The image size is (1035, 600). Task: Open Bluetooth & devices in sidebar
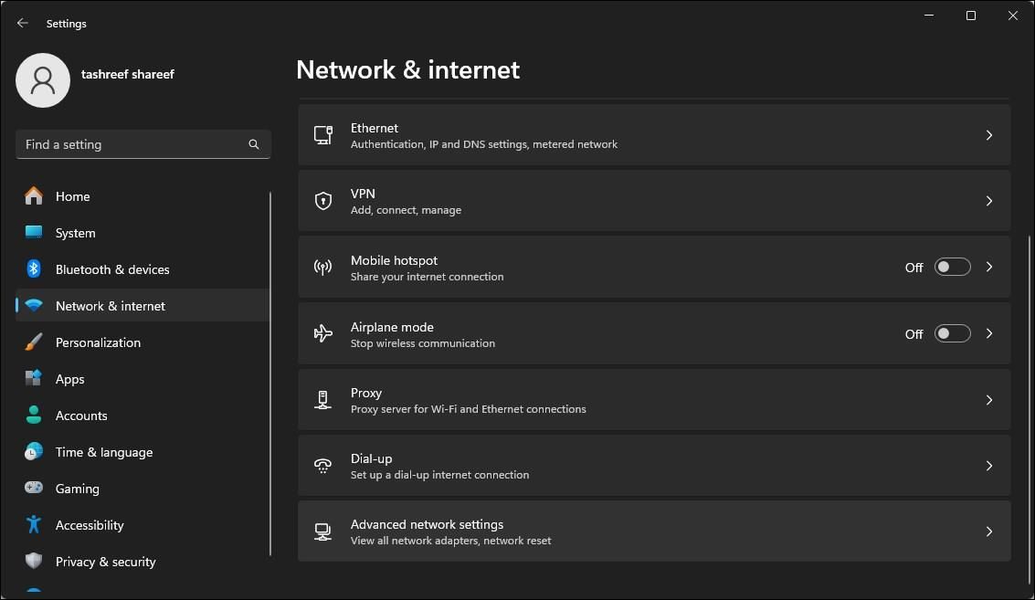[x=112, y=269]
